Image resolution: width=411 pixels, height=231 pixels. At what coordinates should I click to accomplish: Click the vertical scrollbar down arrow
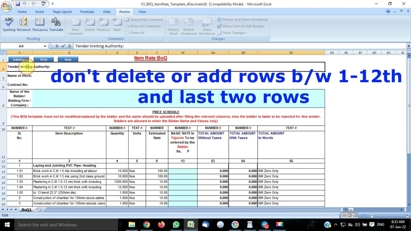[x=408, y=205]
